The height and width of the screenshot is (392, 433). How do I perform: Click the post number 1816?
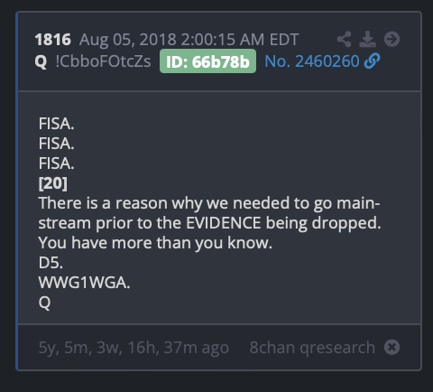pyautogui.click(x=53, y=40)
